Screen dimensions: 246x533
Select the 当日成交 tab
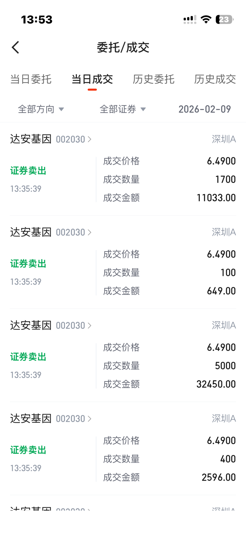(92, 79)
